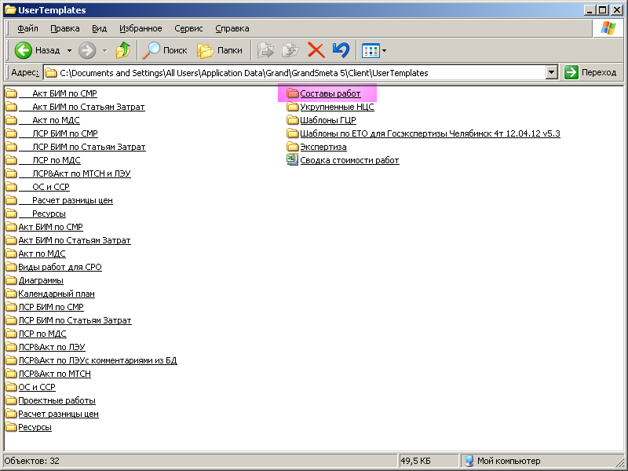
Task: Open the Views layout icon
Action: [x=371, y=50]
